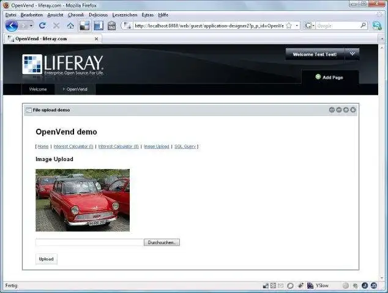Click the Delicious bookmarks toolbar icon
Screen dimensions: 388x293
84,26
